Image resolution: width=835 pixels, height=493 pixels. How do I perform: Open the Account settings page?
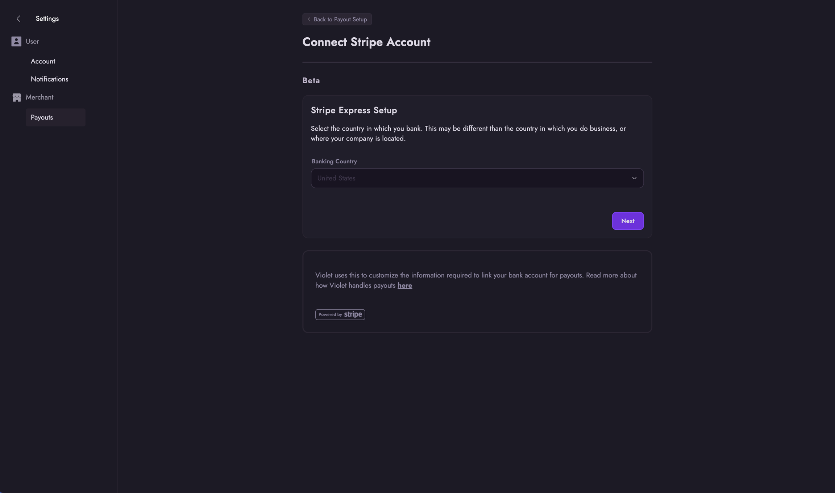43,61
